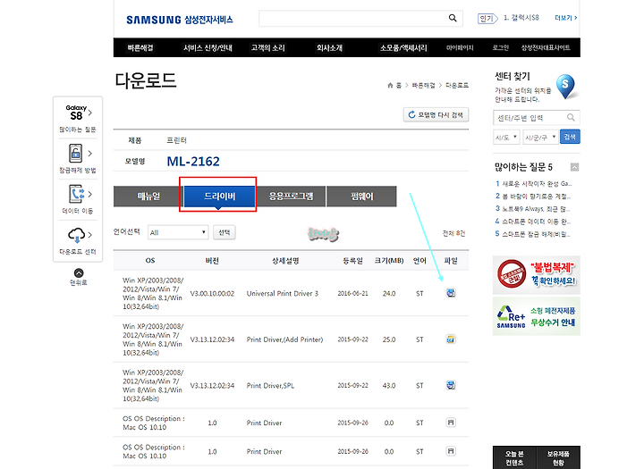Visit the 삼성전자대표사이트 link
Screen dimensions: 644x469
coord(546,47)
